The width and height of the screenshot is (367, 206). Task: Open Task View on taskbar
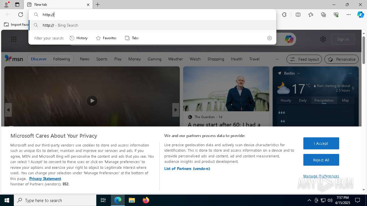(x=103, y=200)
